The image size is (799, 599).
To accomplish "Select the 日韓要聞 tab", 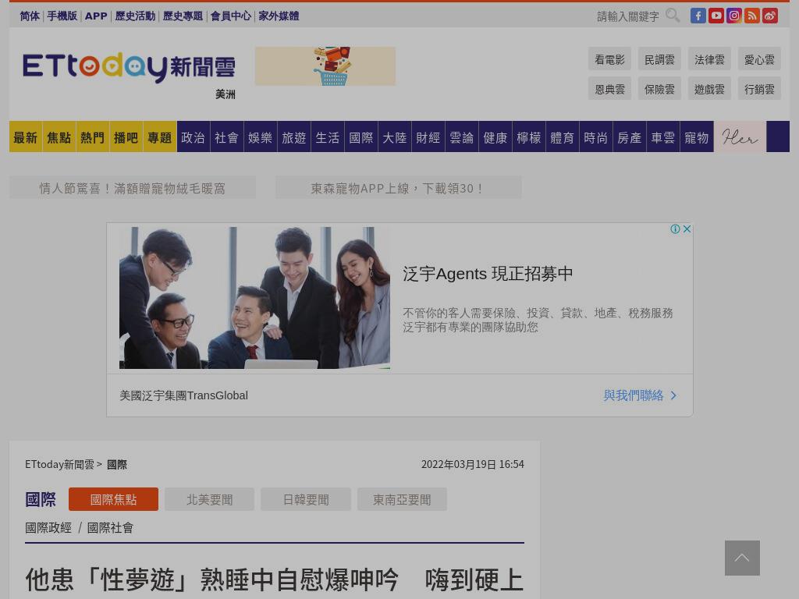I will (306, 499).
